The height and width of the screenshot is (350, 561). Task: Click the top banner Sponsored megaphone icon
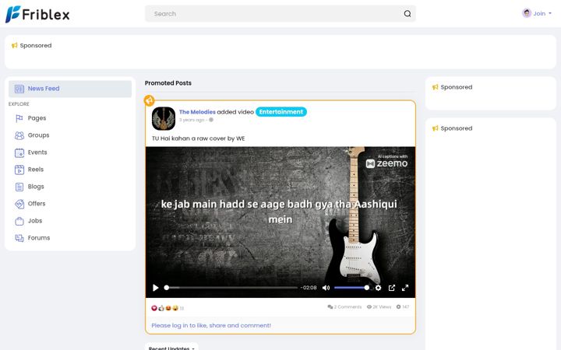coord(14,45)
